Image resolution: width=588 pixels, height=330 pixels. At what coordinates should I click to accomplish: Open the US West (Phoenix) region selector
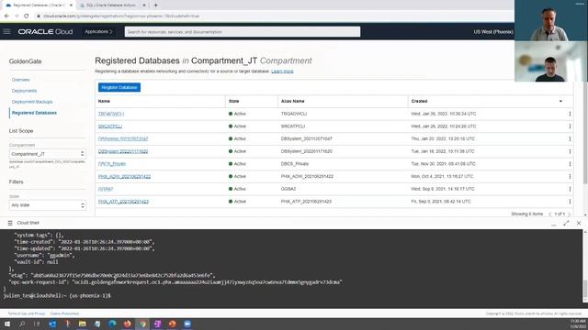pos(493,32)
